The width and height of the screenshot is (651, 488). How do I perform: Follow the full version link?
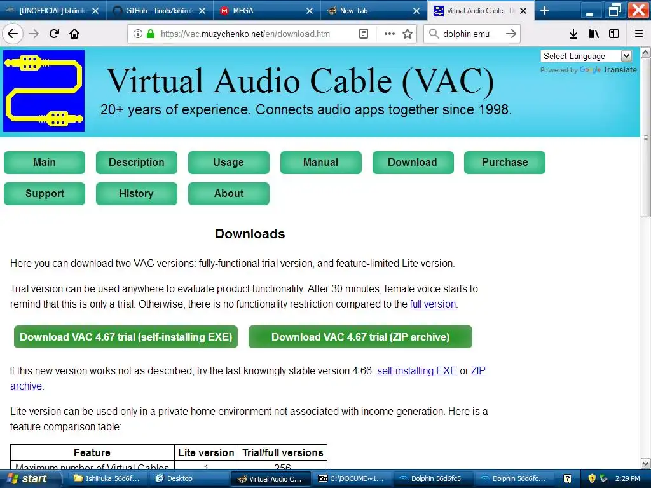[432, 304]
